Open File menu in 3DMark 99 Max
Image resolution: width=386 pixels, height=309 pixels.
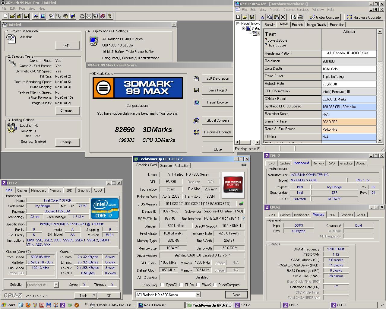tap(4, 8)
